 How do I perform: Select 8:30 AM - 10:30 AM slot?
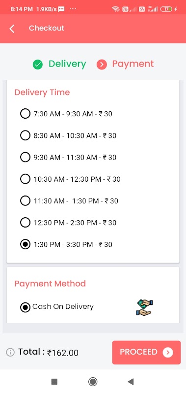(68, 136)
